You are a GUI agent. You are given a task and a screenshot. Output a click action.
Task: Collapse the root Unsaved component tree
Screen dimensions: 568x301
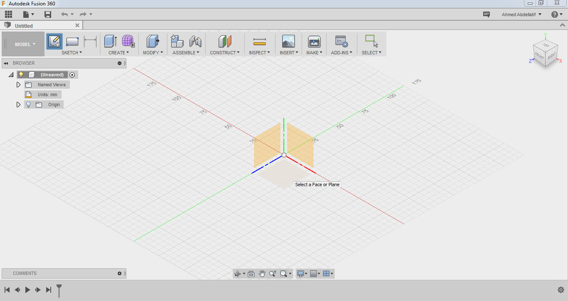point(11,75)
